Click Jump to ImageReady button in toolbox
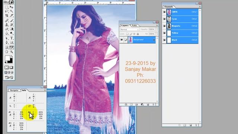Image resolution: width=238 pixels, height=134 pixels. point(9,77)
